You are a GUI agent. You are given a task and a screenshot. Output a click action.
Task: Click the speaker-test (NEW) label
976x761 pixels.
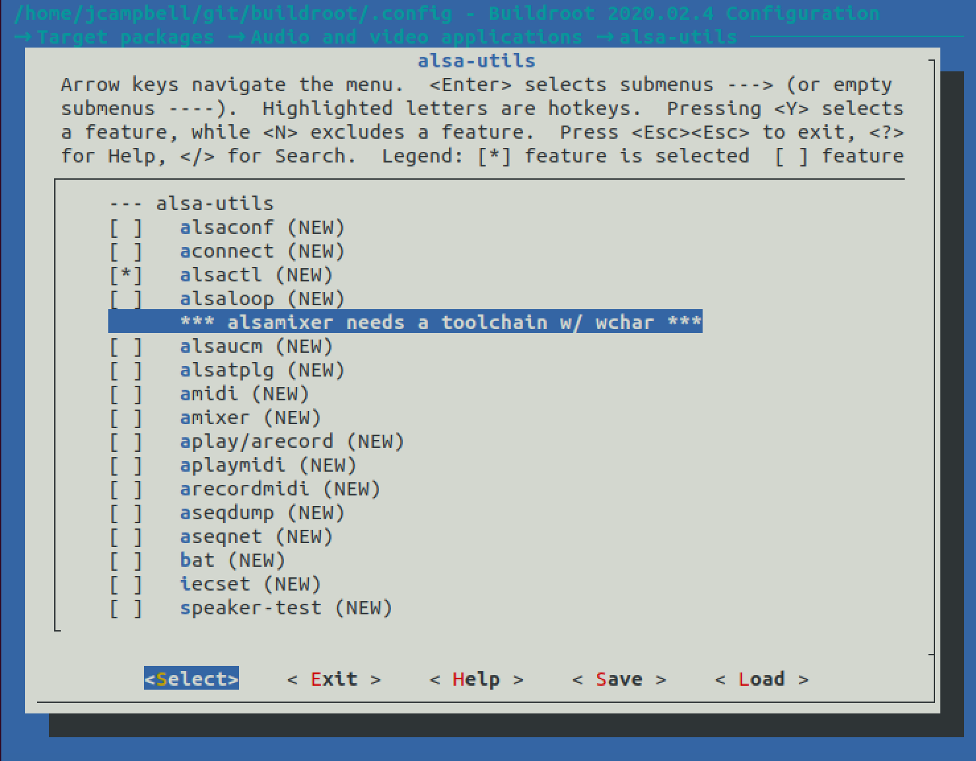pos(286,608)
